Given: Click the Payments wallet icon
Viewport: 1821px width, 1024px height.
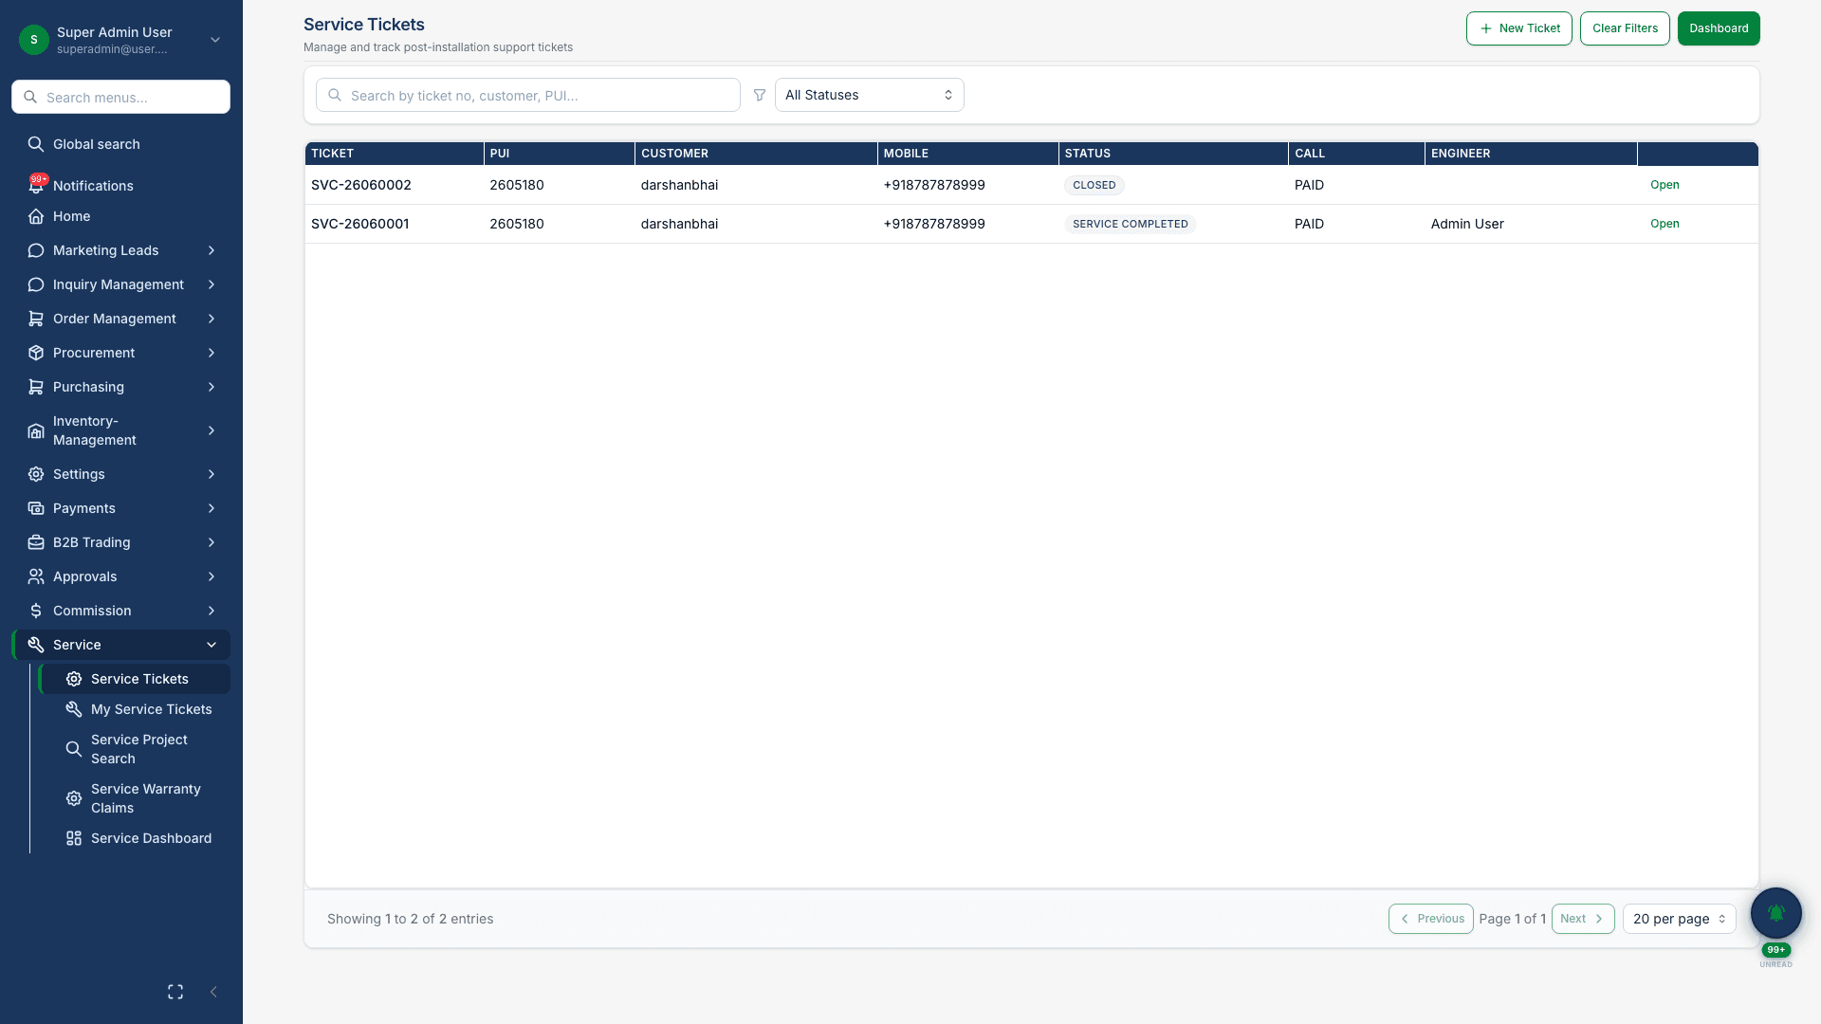Looking at the screenshot, I should pos(36,508).
